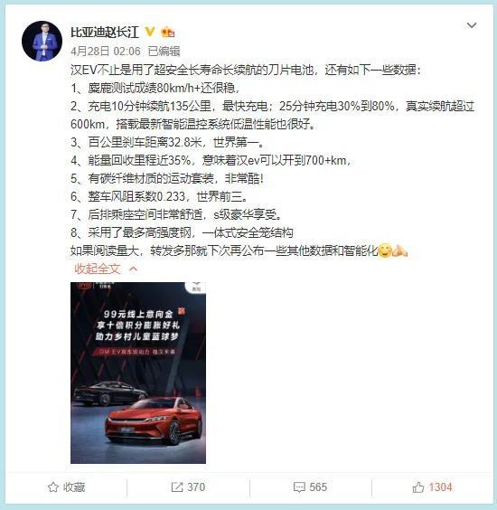Open the Han EV promotional image thumbnail

pos(138,373)
